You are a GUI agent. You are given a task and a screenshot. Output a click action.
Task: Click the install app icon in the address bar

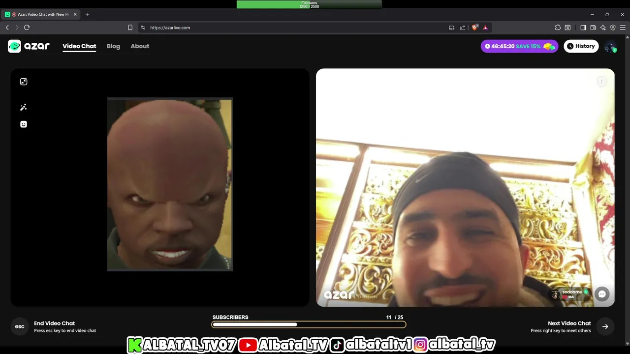(451, 28)
